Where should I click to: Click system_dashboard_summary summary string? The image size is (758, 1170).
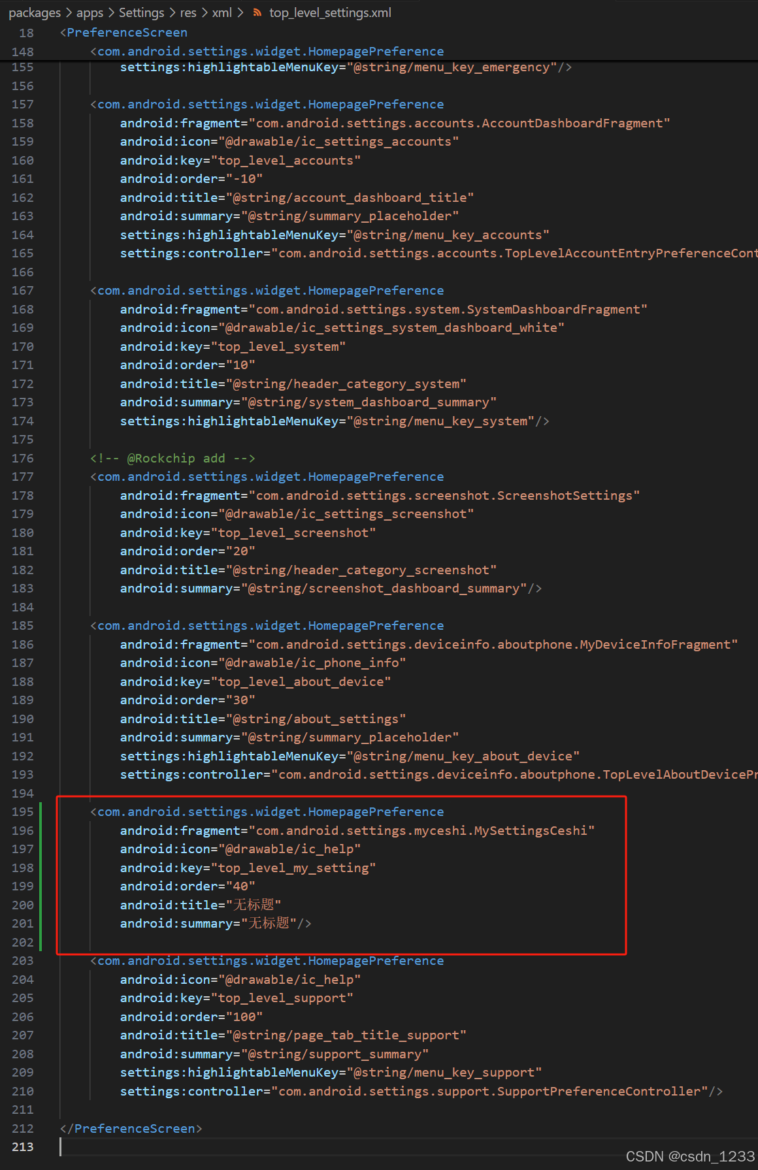point(369,402)
